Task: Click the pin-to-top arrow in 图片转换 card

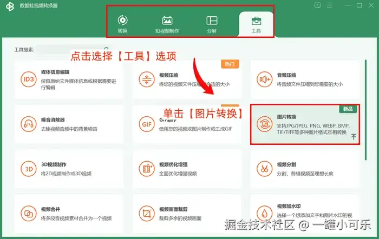Action: tap(354, 137)
